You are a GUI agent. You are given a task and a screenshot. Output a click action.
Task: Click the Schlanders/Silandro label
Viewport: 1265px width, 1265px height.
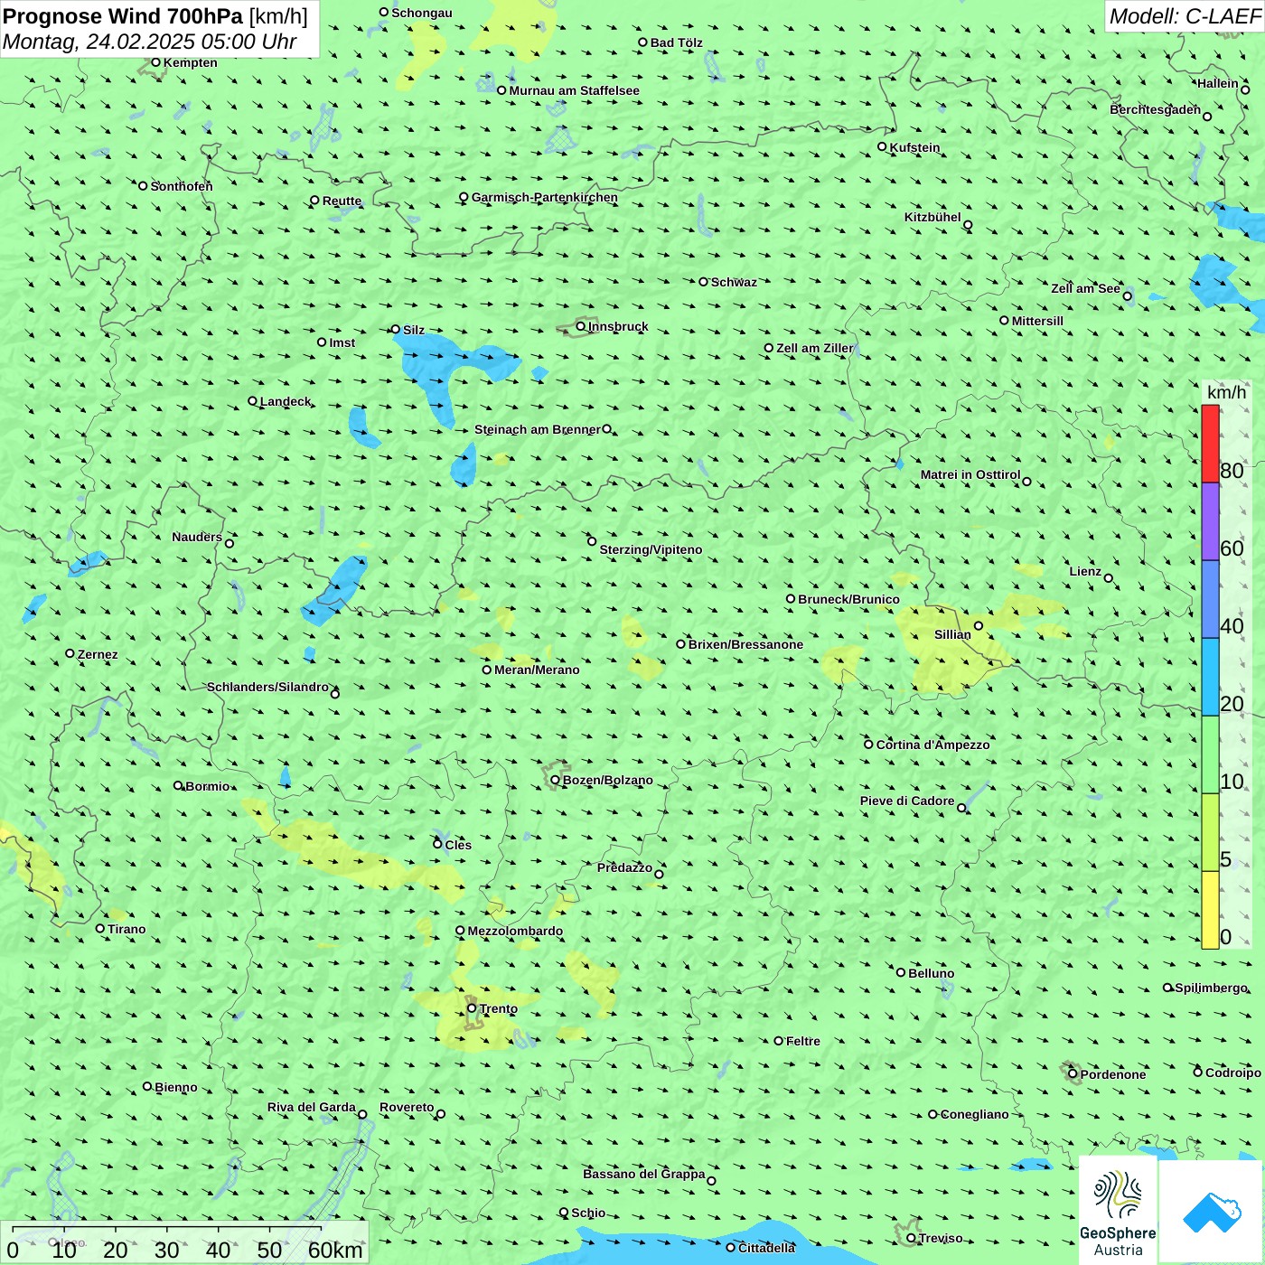267,687
